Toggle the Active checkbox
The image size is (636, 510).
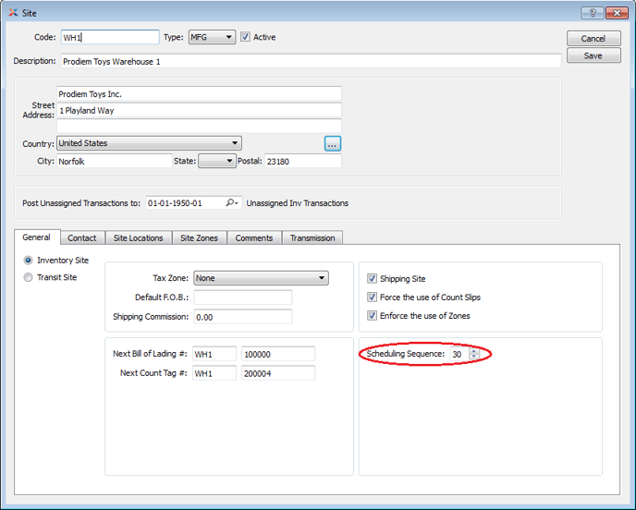[x=246, y=37]
